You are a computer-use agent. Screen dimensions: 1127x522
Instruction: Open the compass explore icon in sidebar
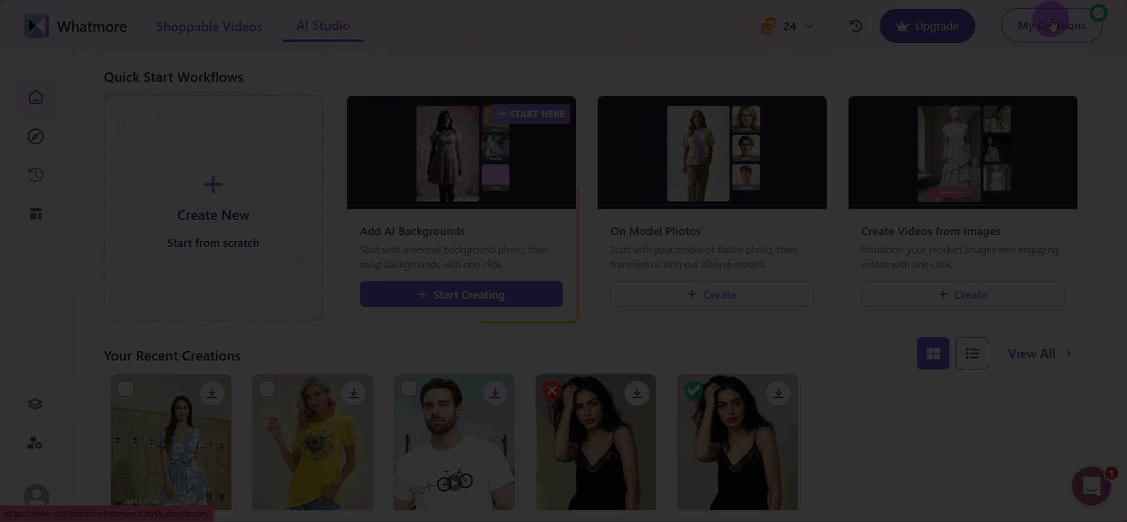tap(36, 136)
